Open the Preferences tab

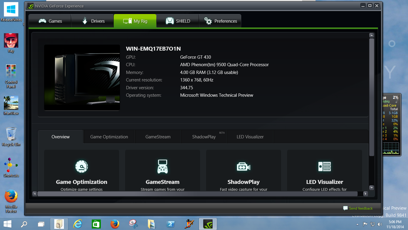pos(220,21)
